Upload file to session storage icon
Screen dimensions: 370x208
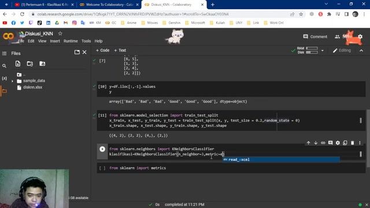tap(18, 64)
